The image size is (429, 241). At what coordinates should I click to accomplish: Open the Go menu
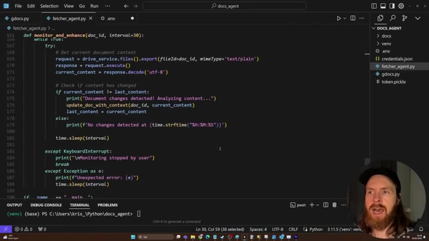point(82,6)
